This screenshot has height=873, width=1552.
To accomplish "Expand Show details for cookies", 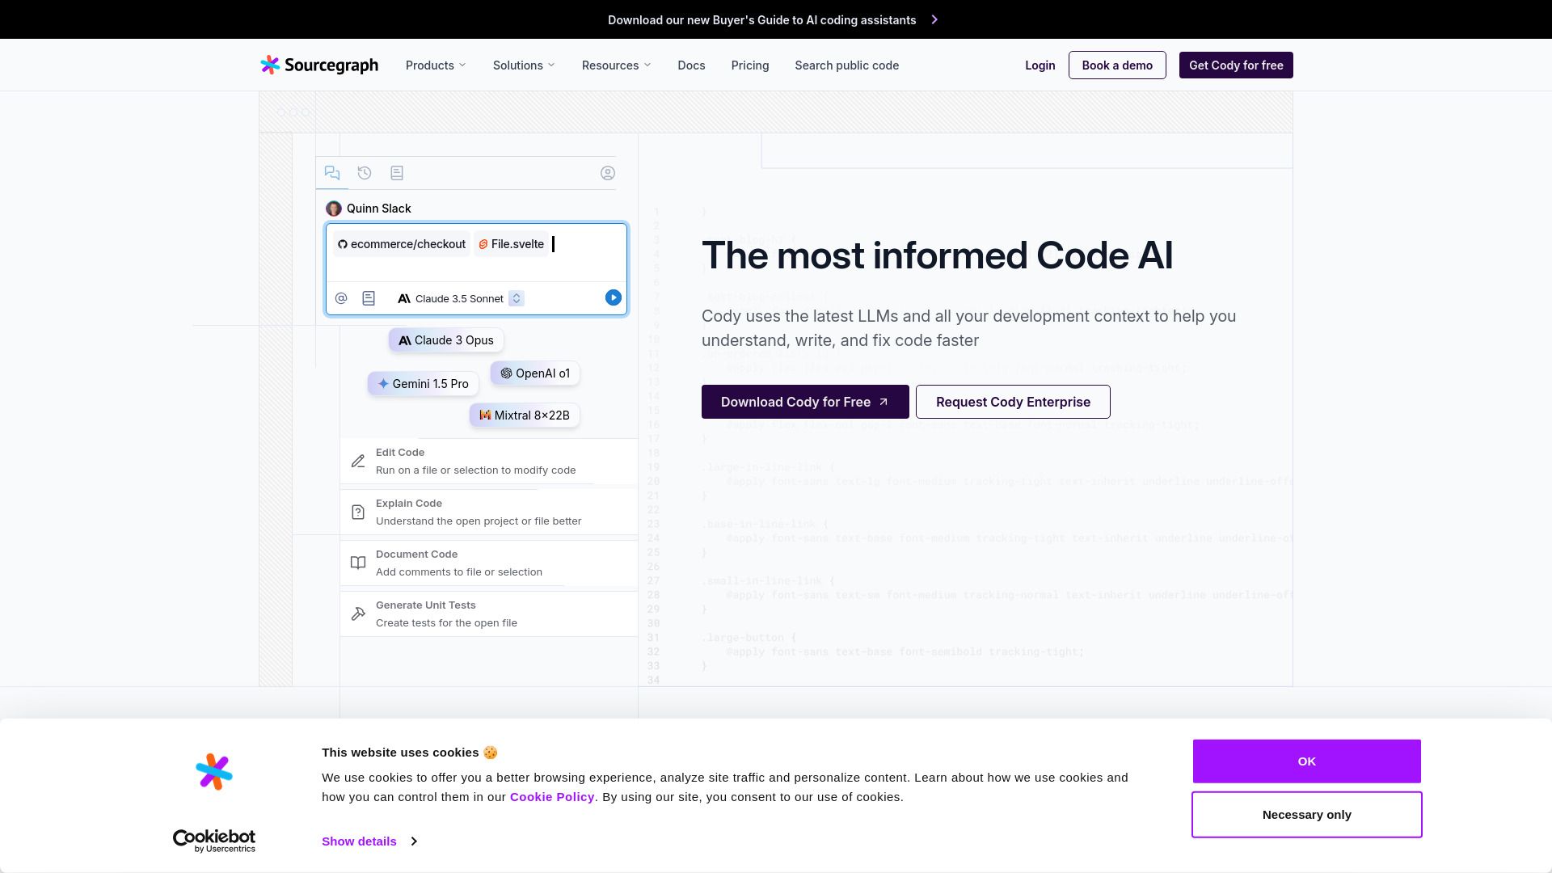I will 369,841.
